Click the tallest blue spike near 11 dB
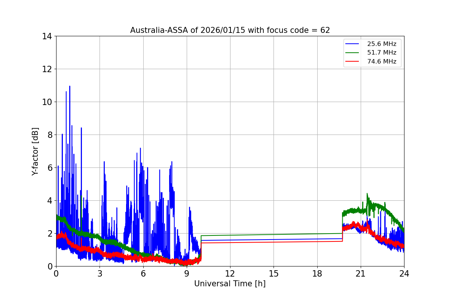Screen dimensions: 449x299 (x=70, y=87)
